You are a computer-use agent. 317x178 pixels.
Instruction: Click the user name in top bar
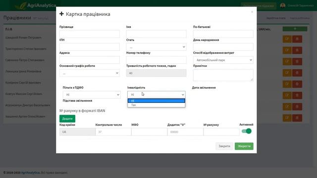tap(301, 5)
